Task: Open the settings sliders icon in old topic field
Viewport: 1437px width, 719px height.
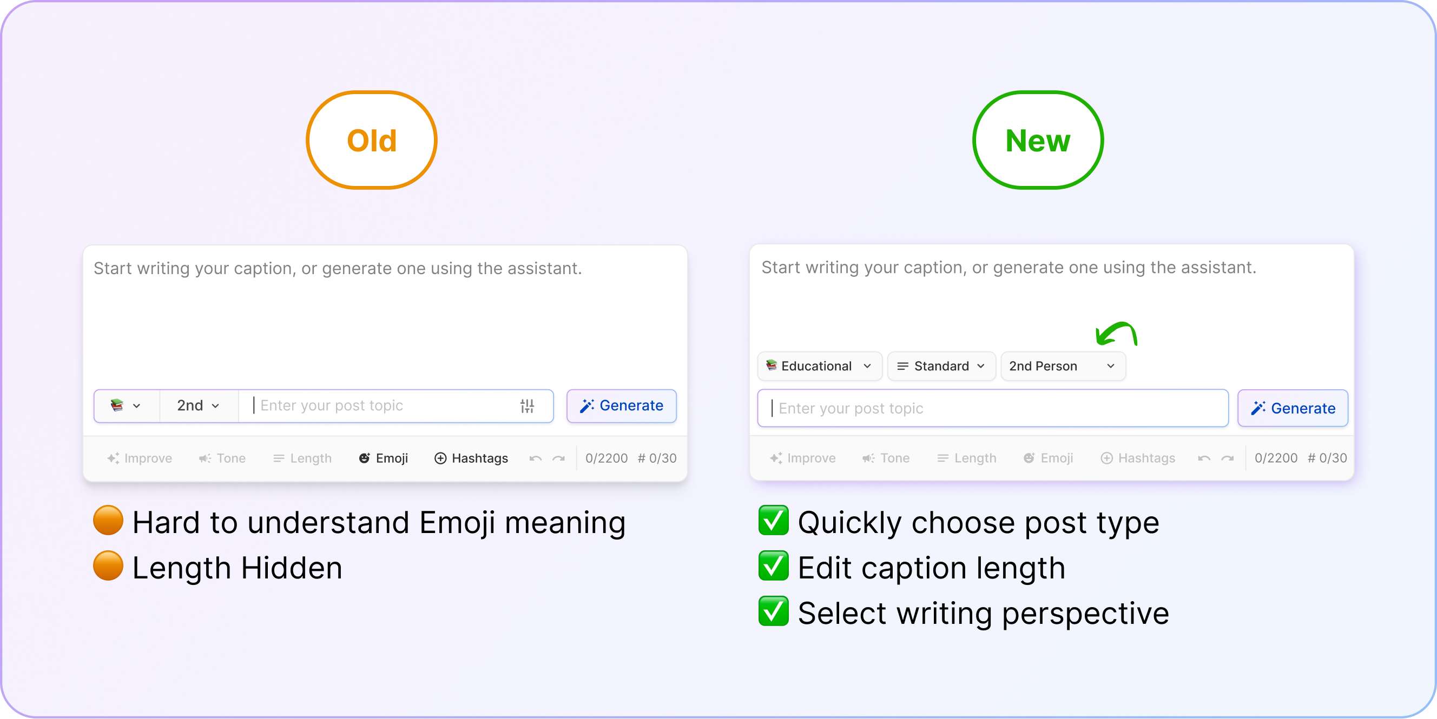Action: tap(527, 406)
